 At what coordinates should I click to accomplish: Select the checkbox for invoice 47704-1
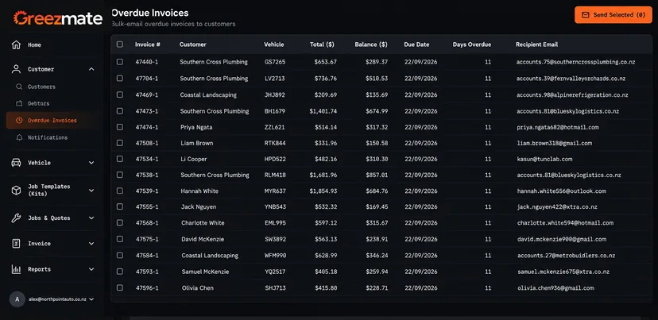tap(120, 79)
